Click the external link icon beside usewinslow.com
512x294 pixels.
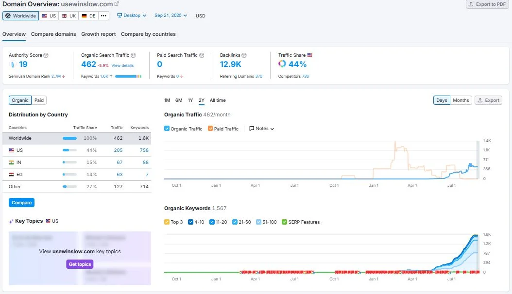[x=117, y=4]
